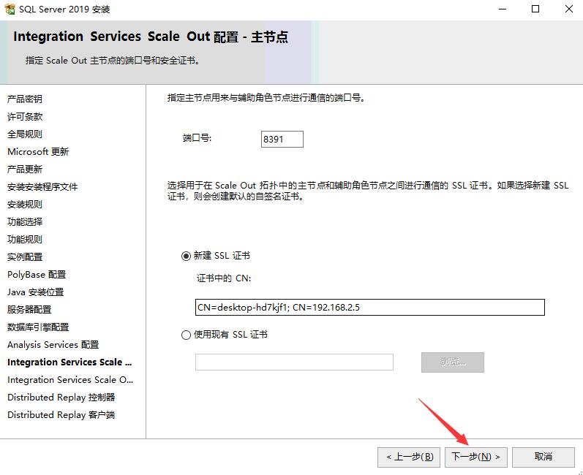Select the 服务器配置 step in the sidebar
The width and height of the screenshot is (583, 475).
pyautogui.click(x=29, y=310)
